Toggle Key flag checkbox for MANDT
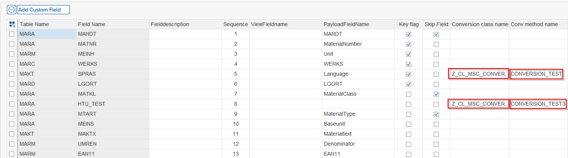 [408, 34]
